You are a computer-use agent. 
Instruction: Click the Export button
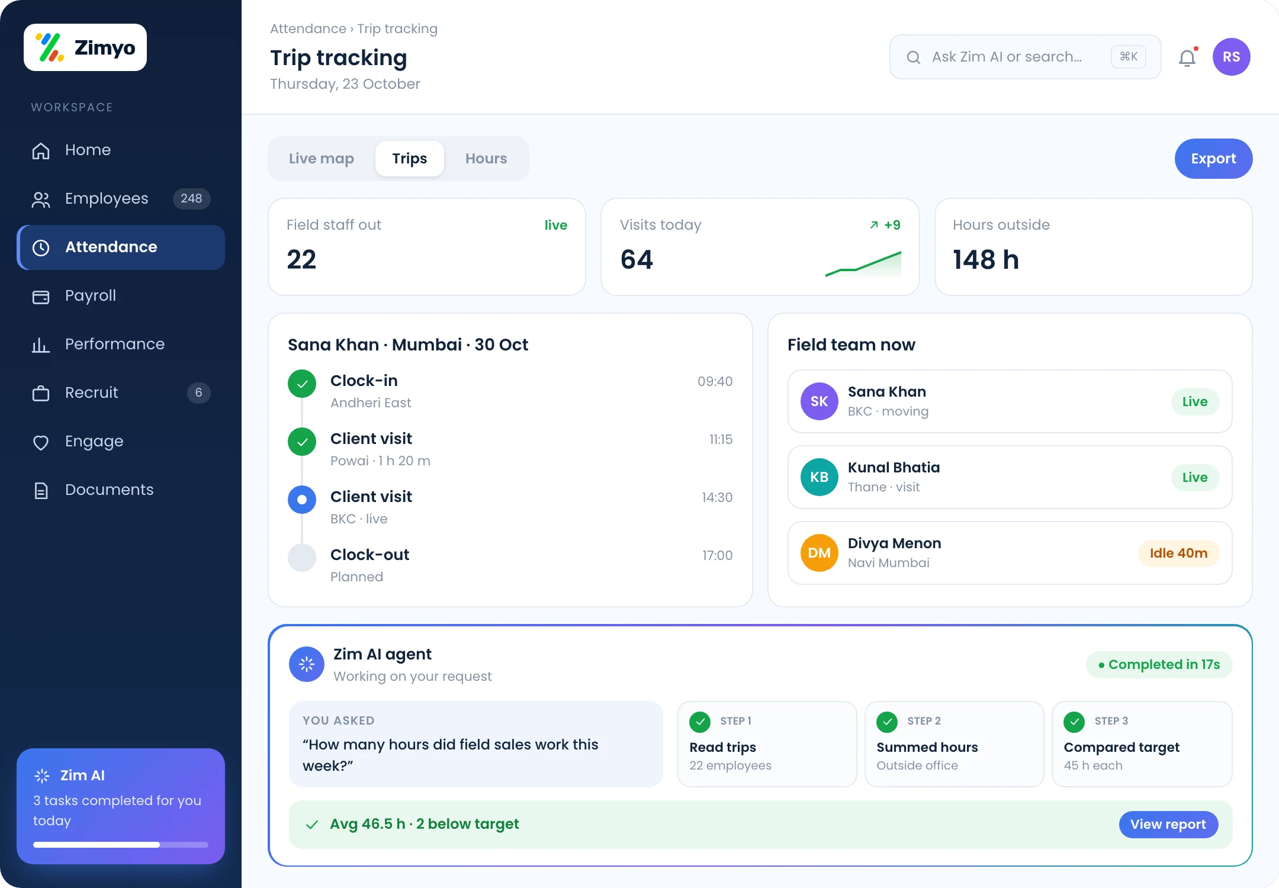pos(1213,159)
